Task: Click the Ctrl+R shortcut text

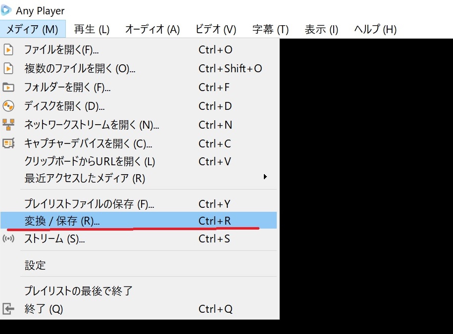Action: pos(215,221)
